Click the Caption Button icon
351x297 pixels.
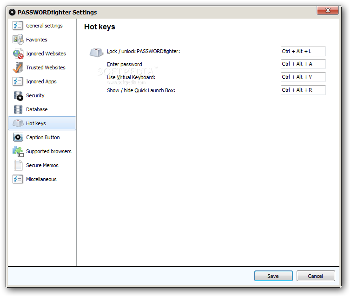point(18,137)
